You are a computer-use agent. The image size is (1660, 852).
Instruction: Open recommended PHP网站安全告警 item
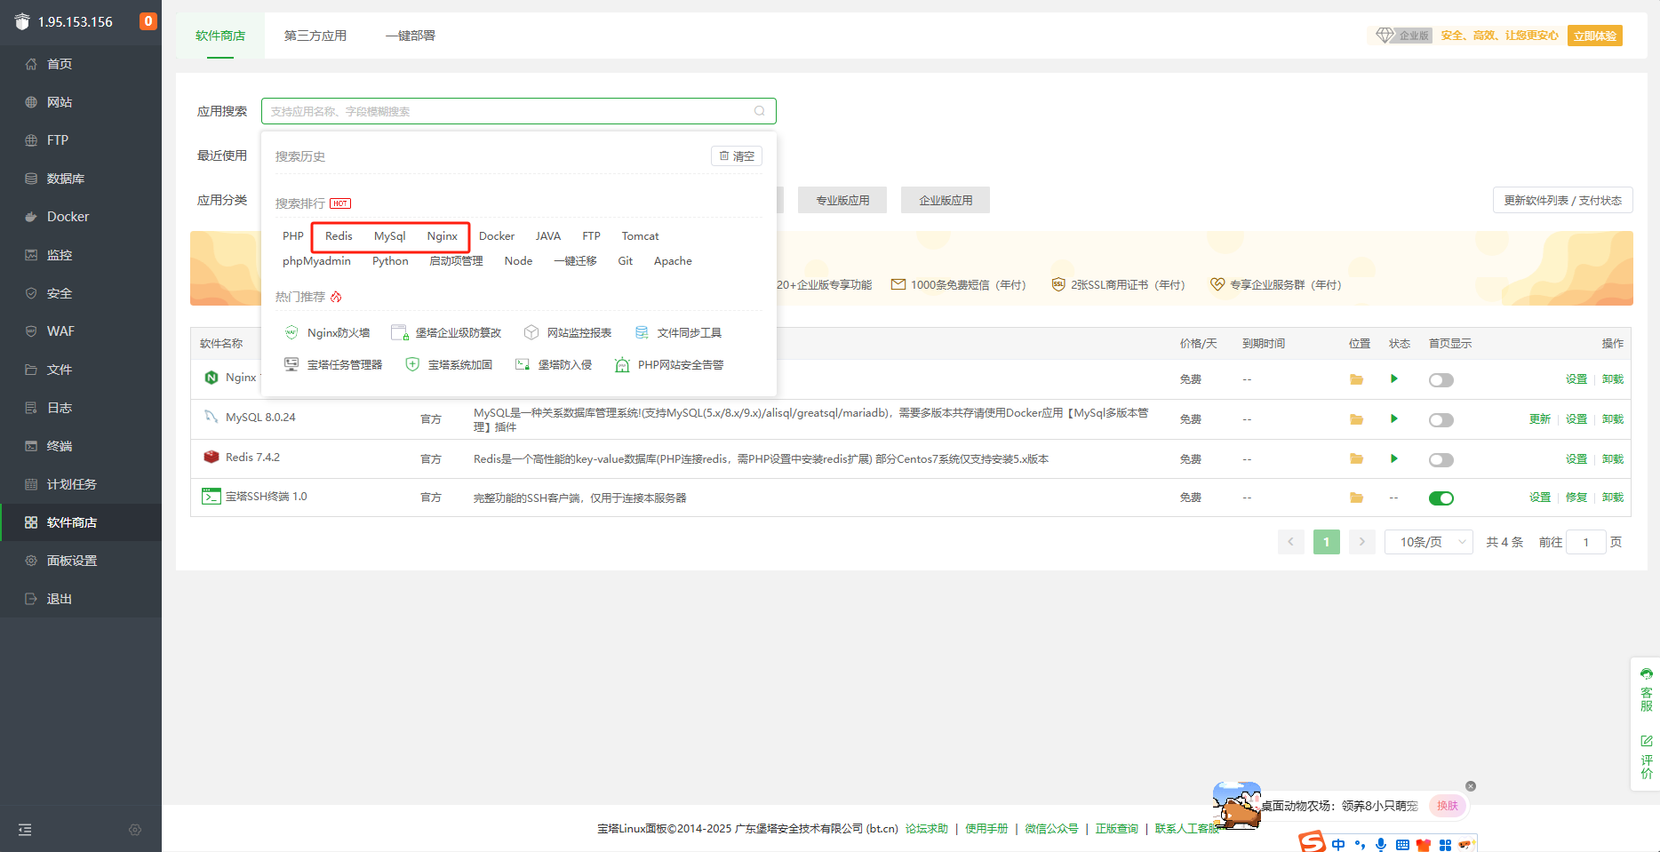pyautogui.click(x=669, y=364)
